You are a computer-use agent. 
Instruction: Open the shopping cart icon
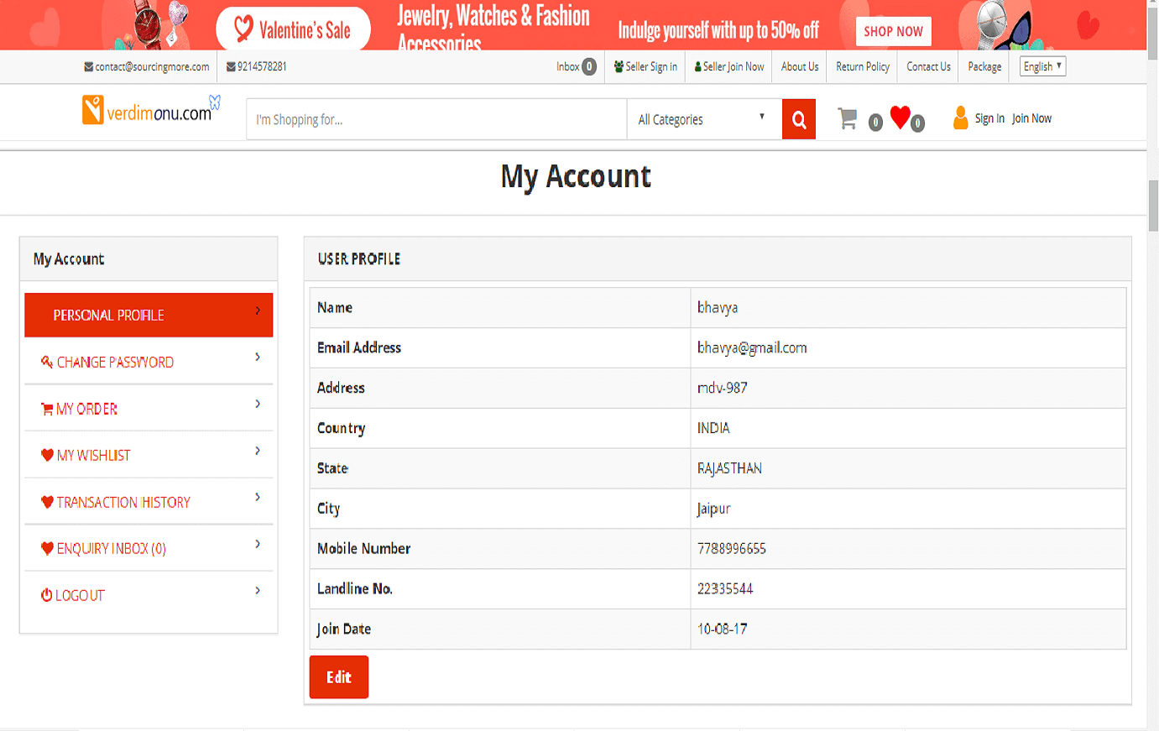(x=848, y=119)
